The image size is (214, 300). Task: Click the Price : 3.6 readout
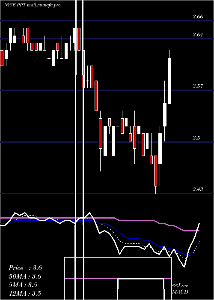[x=25, y=268]
